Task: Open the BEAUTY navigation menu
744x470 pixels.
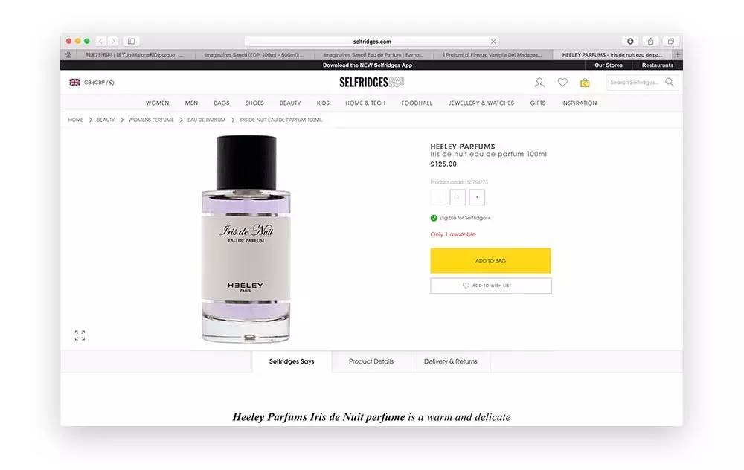Action: pyautogui.click(x=290, y=103)
